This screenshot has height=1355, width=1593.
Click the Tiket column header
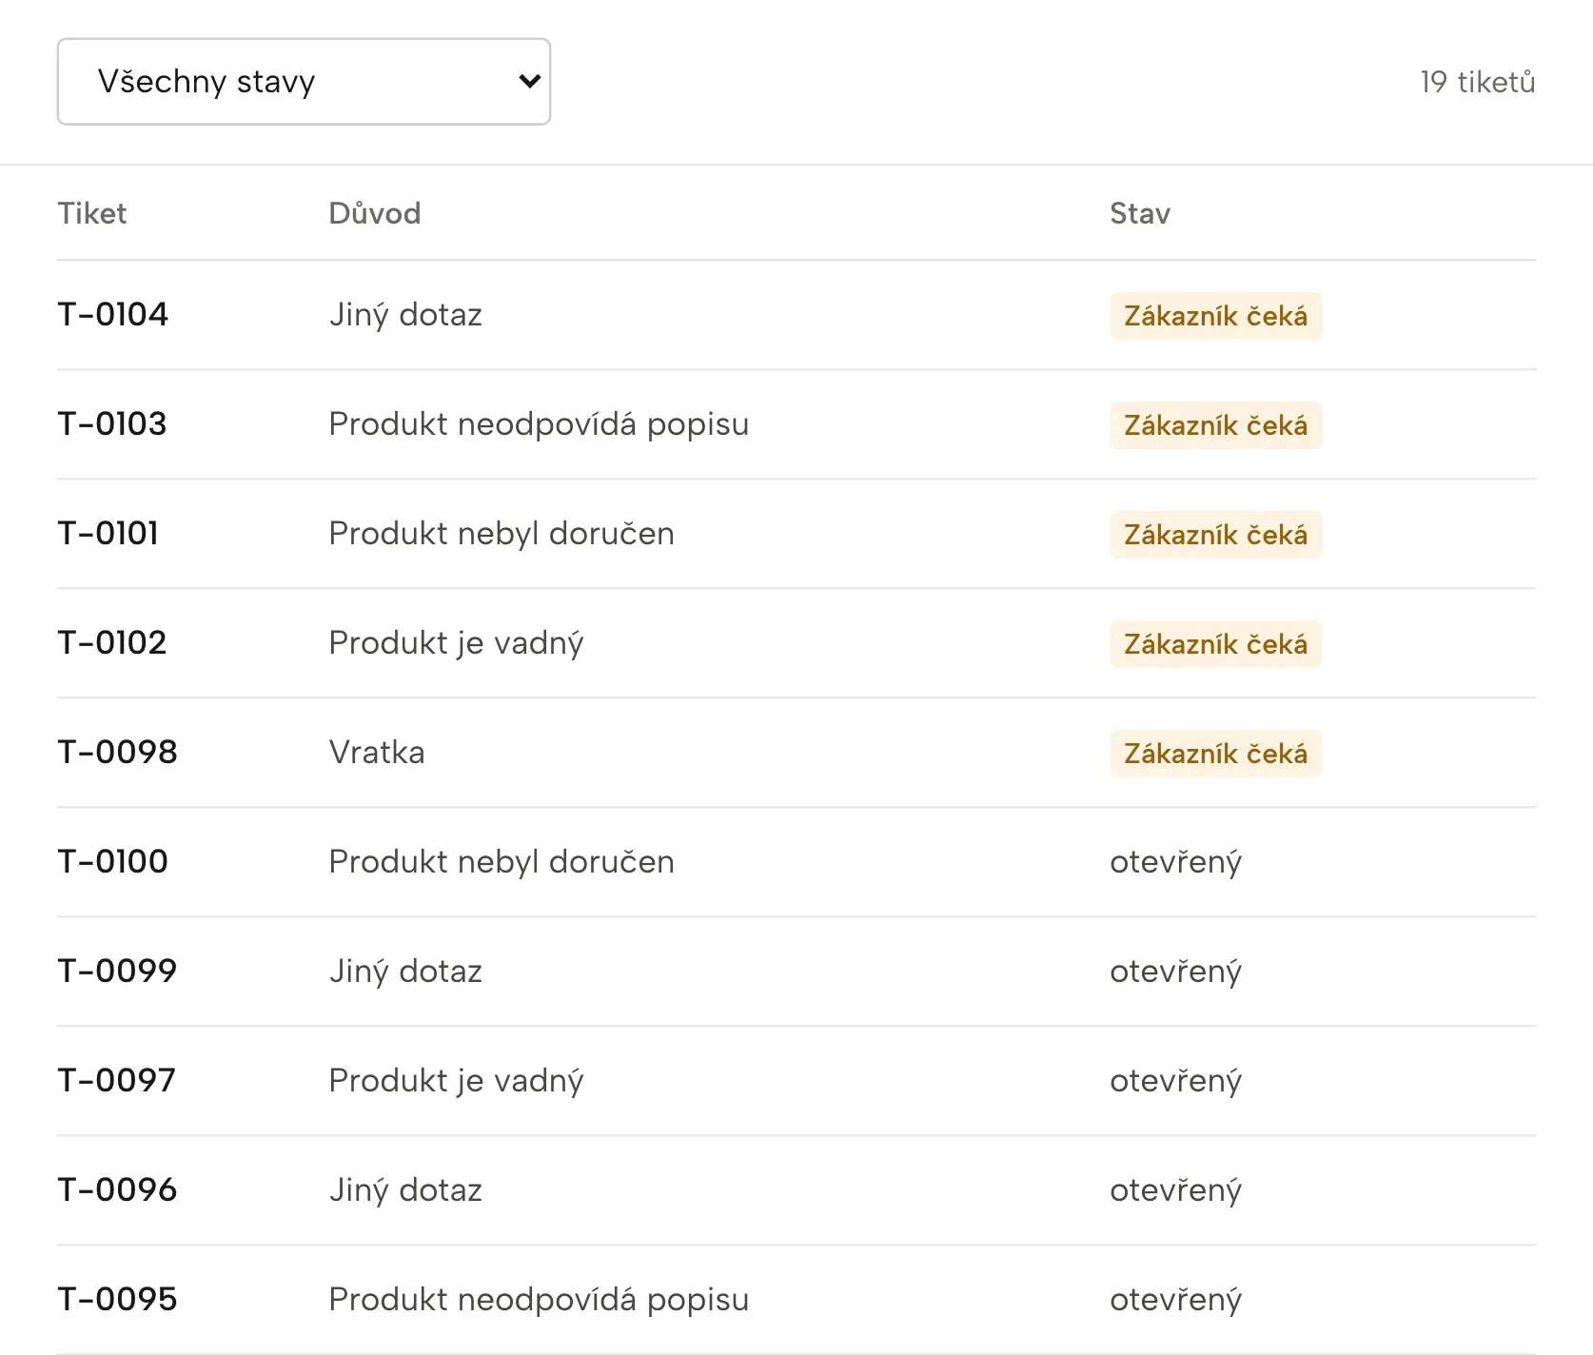(91, 213)
